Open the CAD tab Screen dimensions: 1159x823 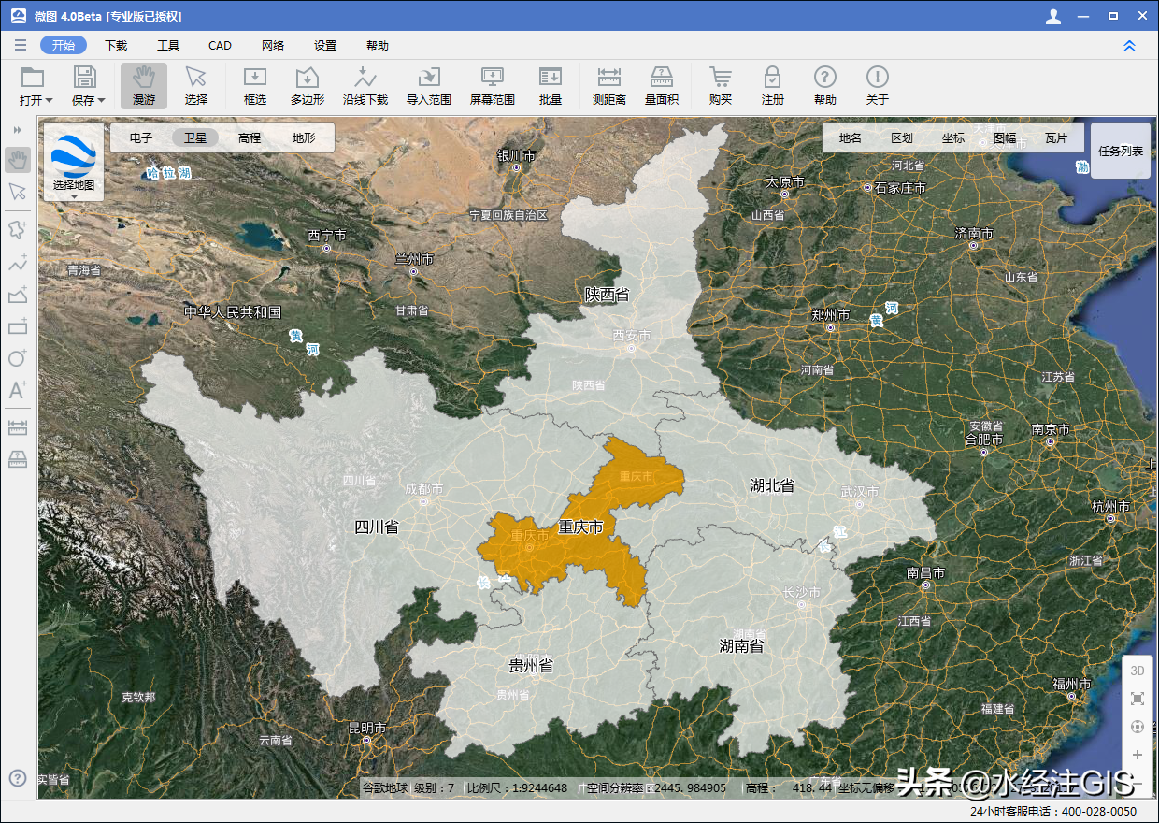(x=220, y=45)
